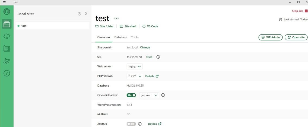
Task: Open the jerome admin user dropdown
Action: [x=149, y=95]
